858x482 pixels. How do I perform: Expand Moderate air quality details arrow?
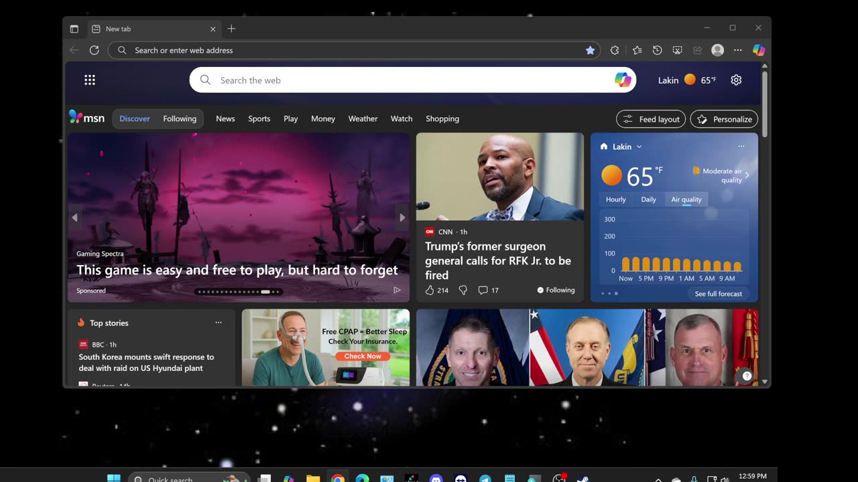[747, 175]
